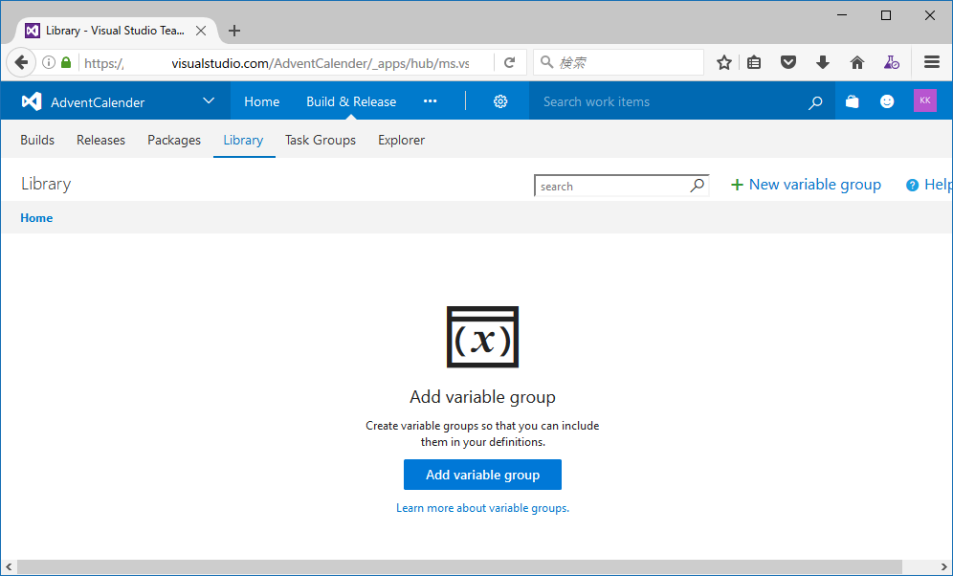This screenshot has height=576, width=953.
Task: Click the flask extension icon
Action: tap(891, 62)
